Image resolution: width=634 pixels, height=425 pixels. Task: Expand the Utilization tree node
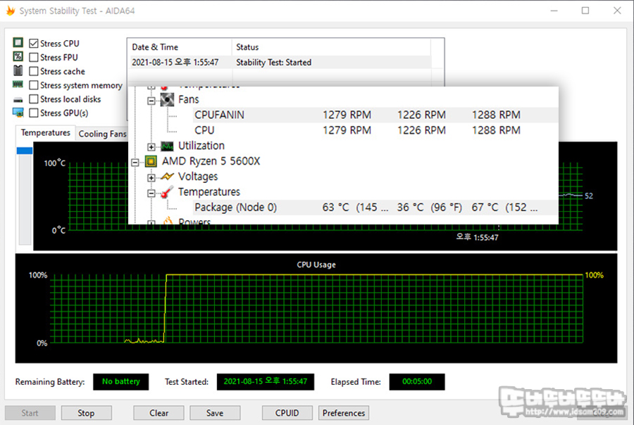click(151, 147)
